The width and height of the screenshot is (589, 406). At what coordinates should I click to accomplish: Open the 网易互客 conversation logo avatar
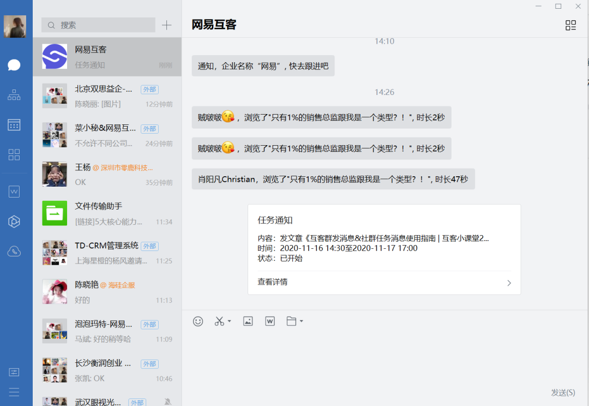(x=55, y=57)
